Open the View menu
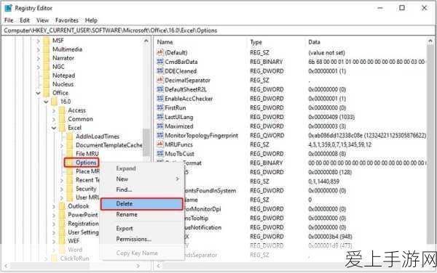The height and width of the screenshot is (273, 437). 42,20
